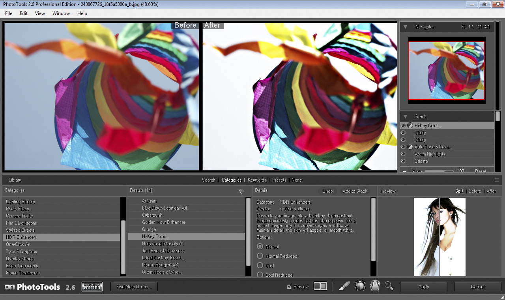Viewport: 505px width, 300px height.
Task: Select the magnifying glass zoom tool
Action: pos(389,286)
